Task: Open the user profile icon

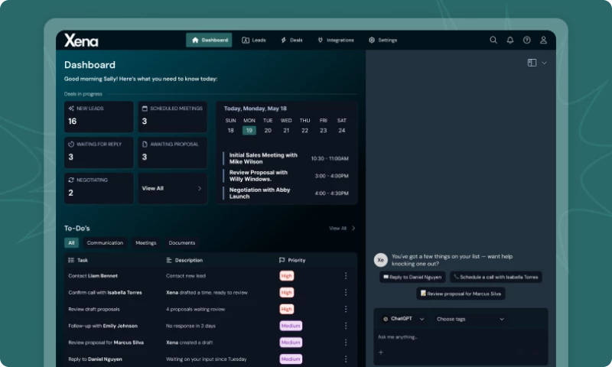Action: coord(543,40)
